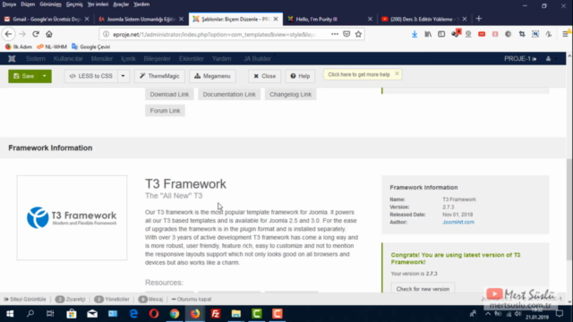
Task: Click the Download Link button
Action: [169, 94]
